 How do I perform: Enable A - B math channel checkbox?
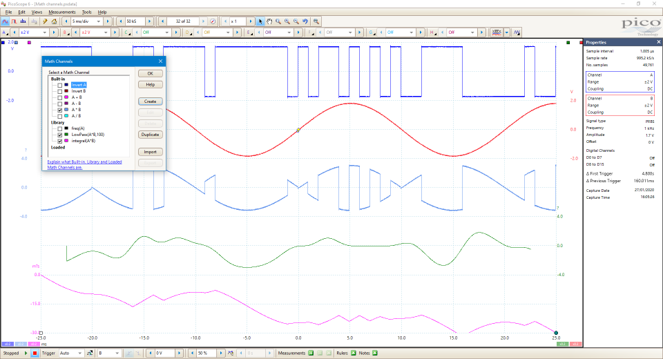point(59,104)
